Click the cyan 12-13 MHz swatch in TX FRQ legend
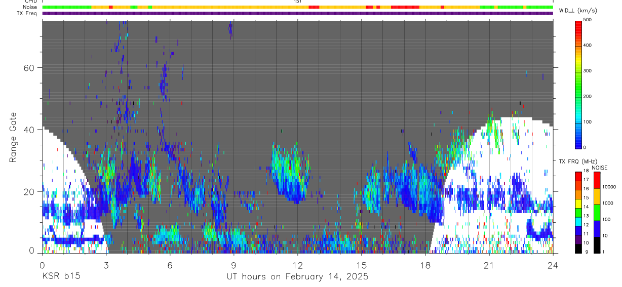622x287 pixels. point(578,221)
